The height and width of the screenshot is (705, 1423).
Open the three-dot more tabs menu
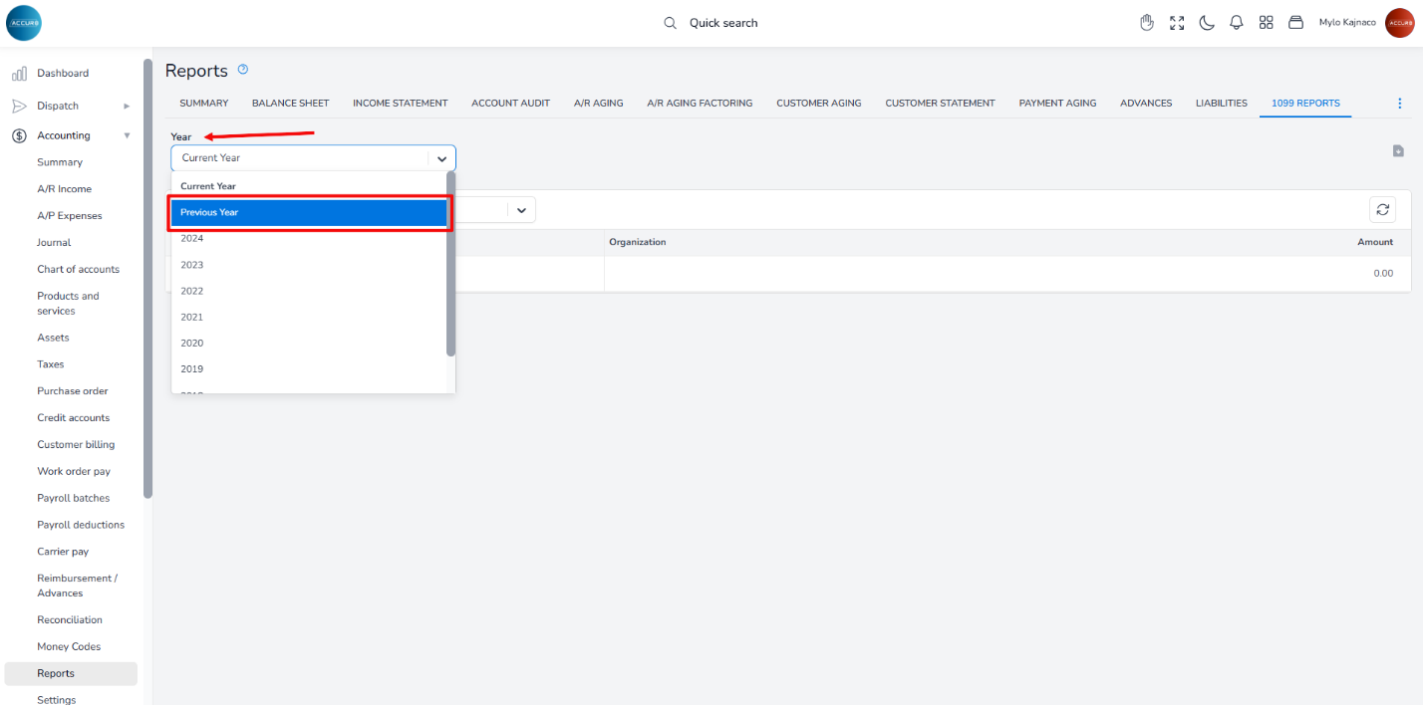pyautogui.click(x=1399, y=104)
